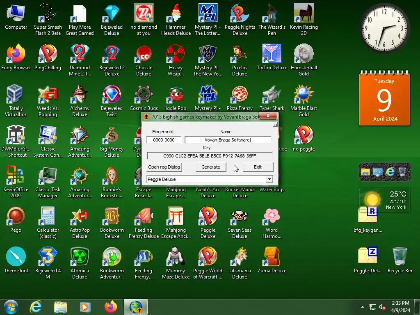Select the Talismania Deluxe icon
420x315 pixels.
240,263
